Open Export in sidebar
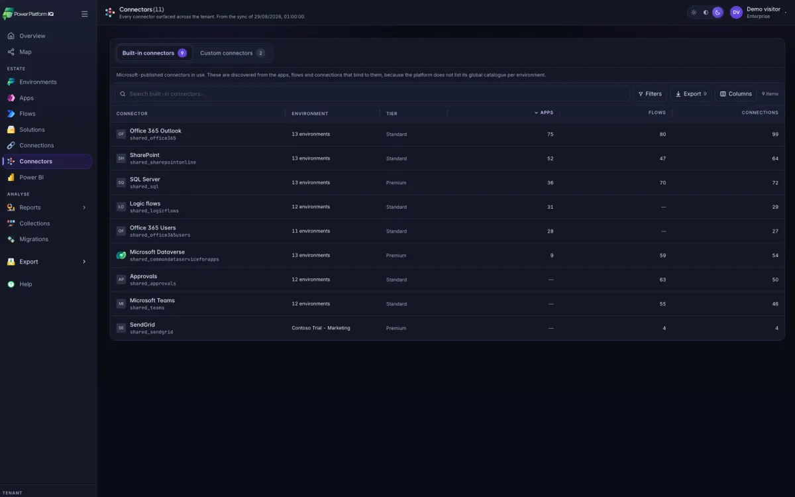The image size is (795, 497). coord(48,262)
